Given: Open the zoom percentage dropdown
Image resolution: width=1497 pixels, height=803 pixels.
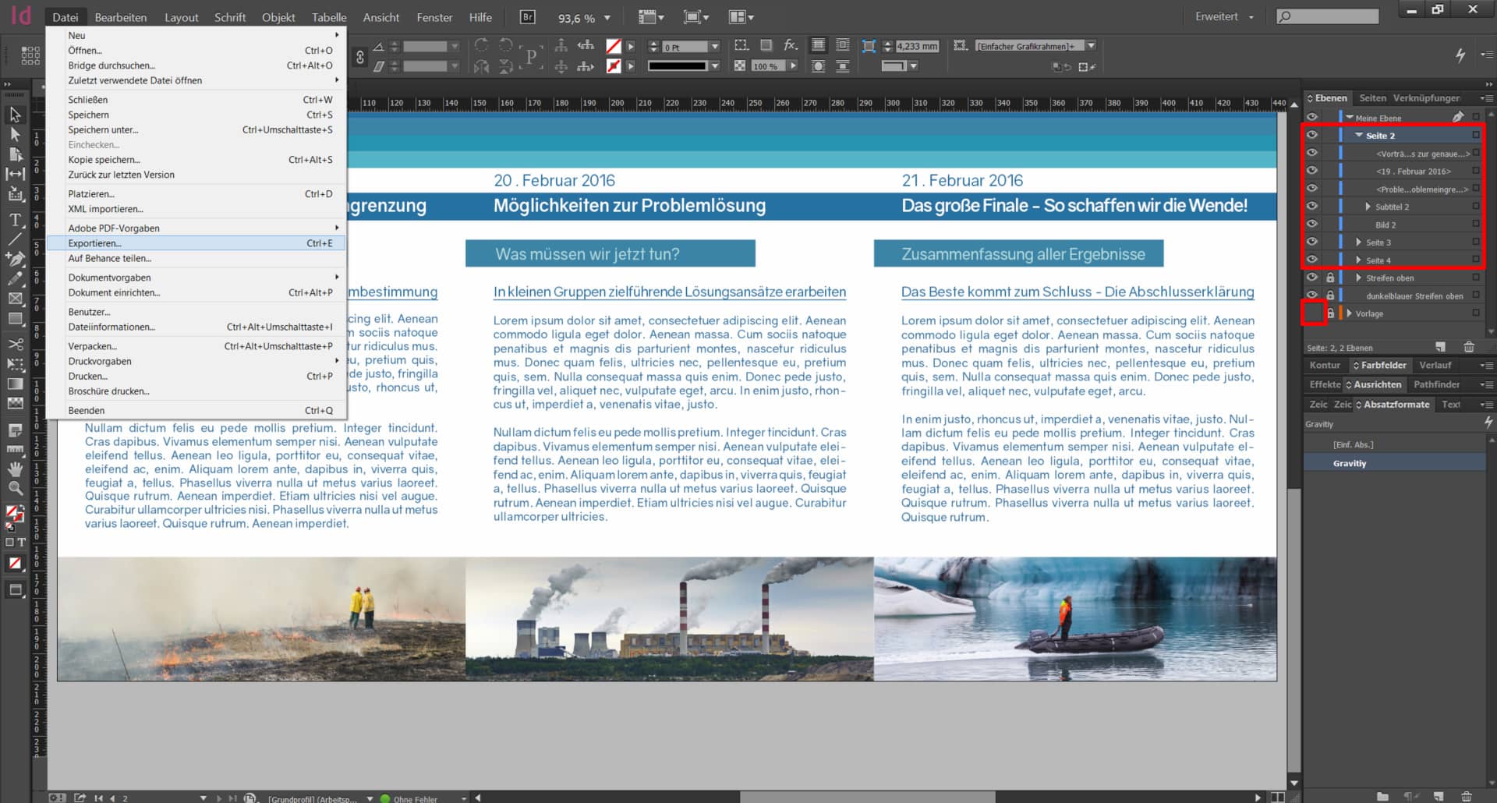Looking at the screenshot, I should [607, 16].
